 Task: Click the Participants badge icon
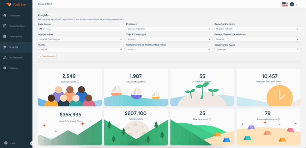pyautogui.click(x=5, y=36)
